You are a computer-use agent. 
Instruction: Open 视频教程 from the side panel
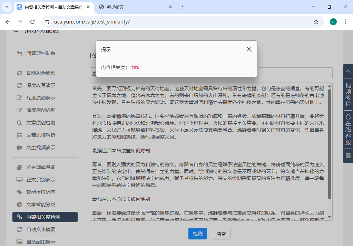click(x=348, y=94)
